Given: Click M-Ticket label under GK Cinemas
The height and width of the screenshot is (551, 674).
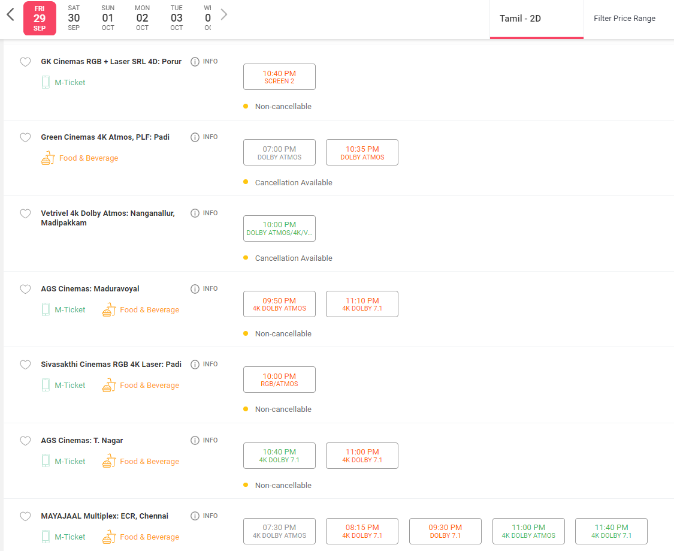Looking at the screenshot, I should click(x=70, y=82).
